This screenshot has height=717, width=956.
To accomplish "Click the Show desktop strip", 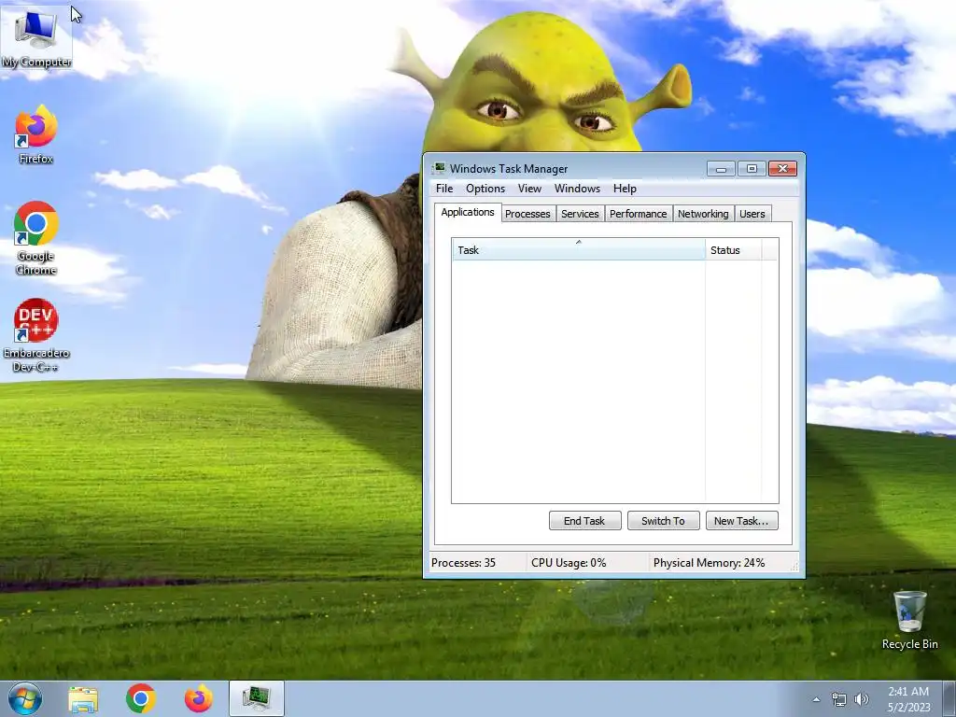I will 949,698.
